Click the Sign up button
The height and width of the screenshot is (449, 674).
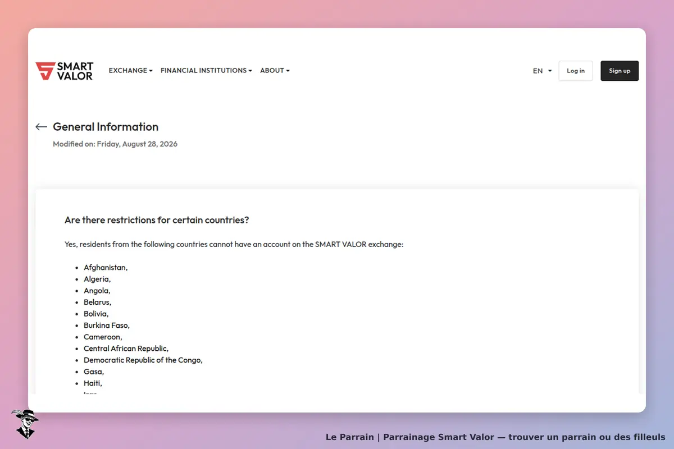[x=620, y=71]
